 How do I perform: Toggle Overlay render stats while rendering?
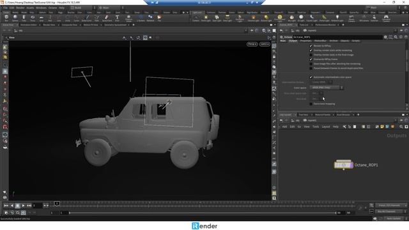(311, 50)
